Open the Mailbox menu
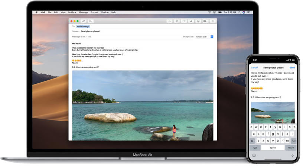This screenshot has height=166, width=303. tap(72, 12)
